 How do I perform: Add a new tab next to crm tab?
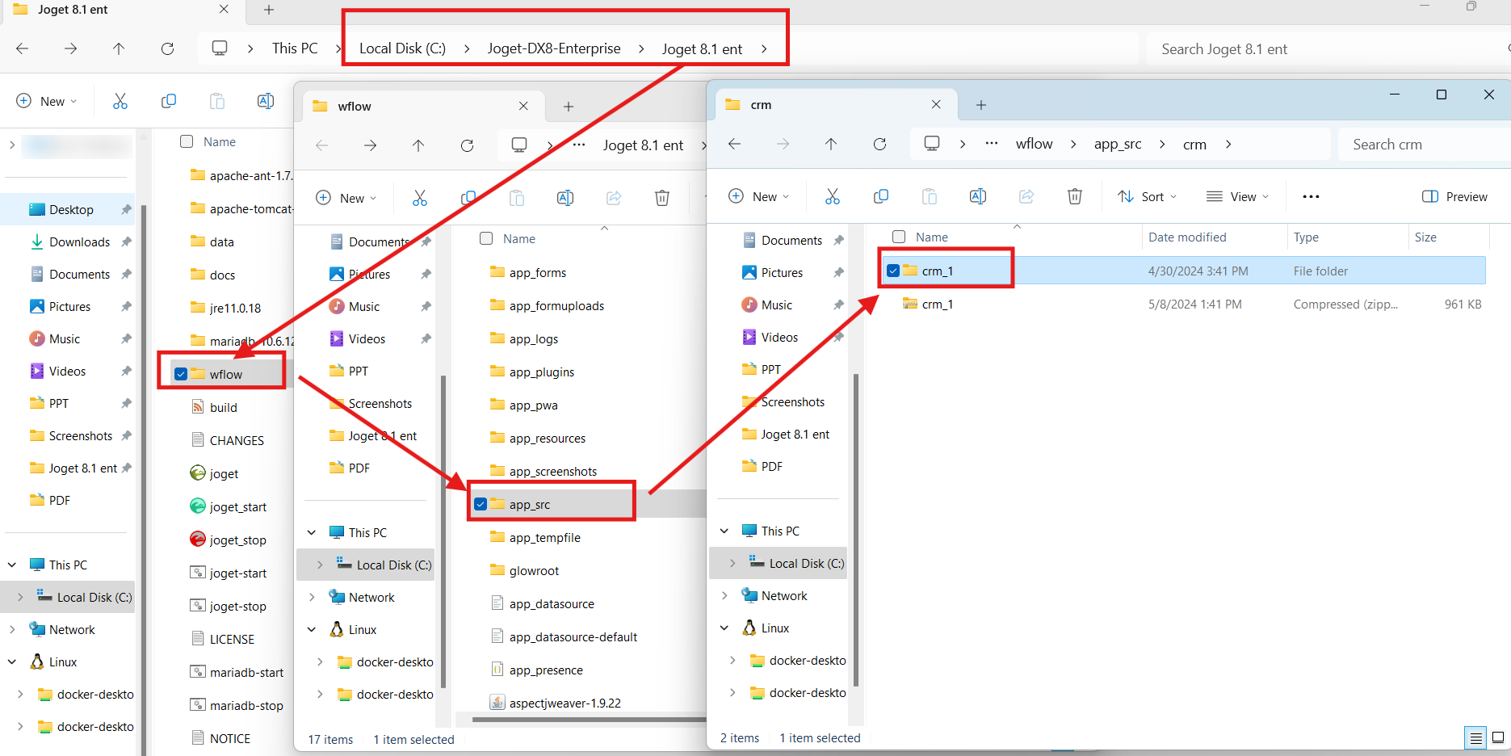pyautogui.click(x=980, y=105)
